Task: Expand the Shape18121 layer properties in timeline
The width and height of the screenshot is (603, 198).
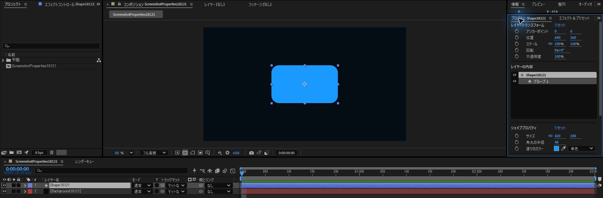Action: [25, 185]
